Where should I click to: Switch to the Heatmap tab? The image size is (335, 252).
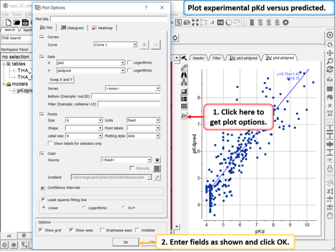click(x=101, y=28)
